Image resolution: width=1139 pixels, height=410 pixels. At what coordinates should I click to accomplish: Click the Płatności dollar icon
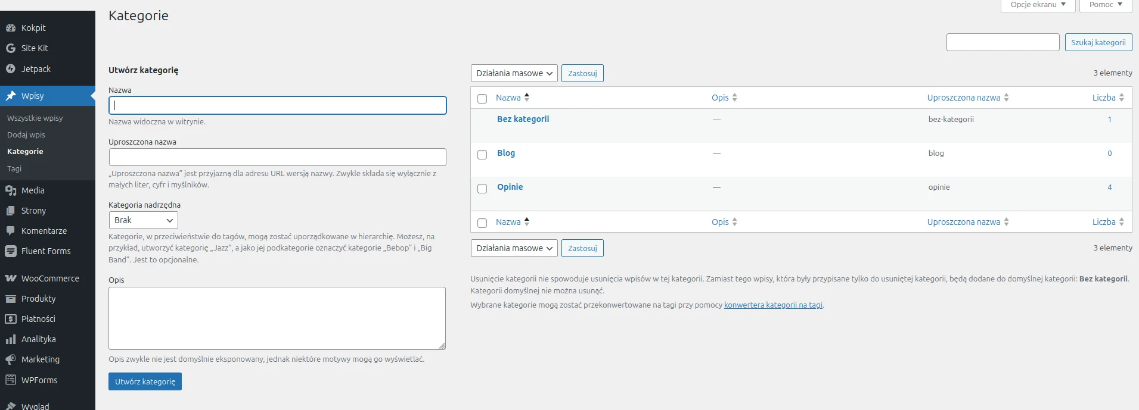coord(11,319)
